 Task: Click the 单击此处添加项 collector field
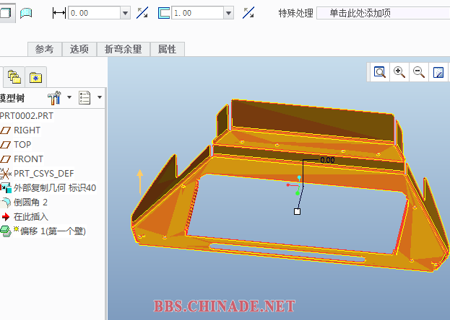pyautogui.click(x=381, y=13)
